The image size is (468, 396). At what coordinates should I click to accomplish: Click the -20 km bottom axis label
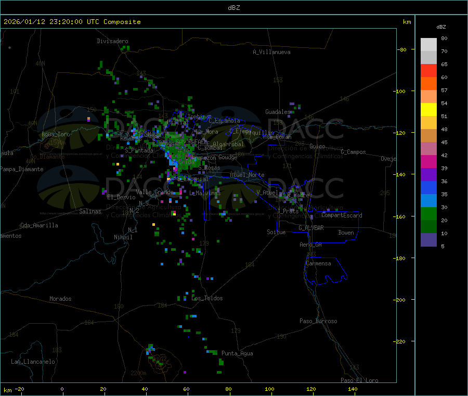19,389
